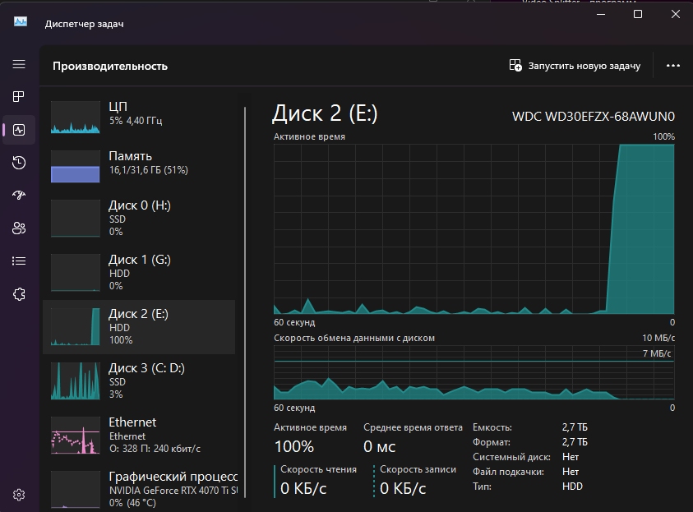This screenshot has height=512, width=693.
Task: Click the run new task icon
Action: tap(515, 66)
